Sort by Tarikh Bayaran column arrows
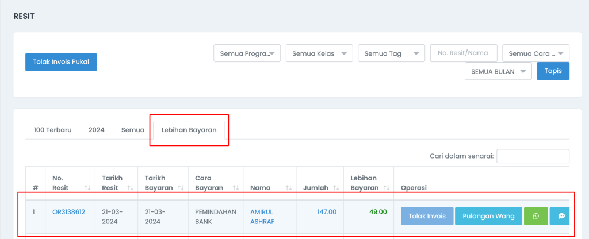 [x=180, y=188]
